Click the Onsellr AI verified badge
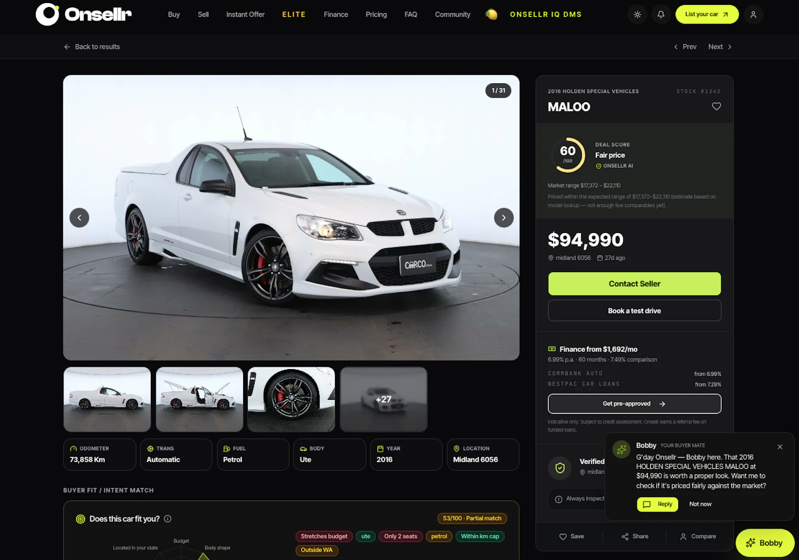This screenshot has height=560, width=799. point(614,166)
